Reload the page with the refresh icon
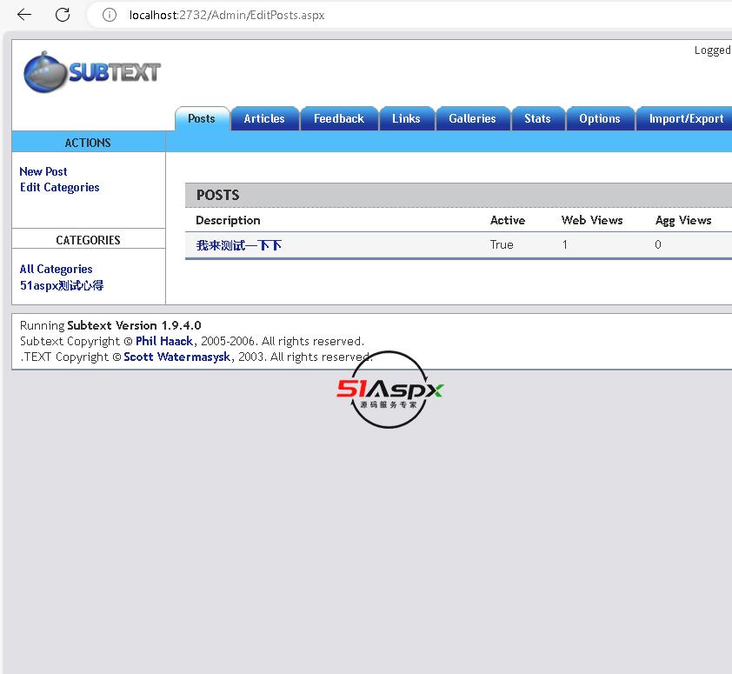Viewport: 732px width, 674px height. point(63,15)
